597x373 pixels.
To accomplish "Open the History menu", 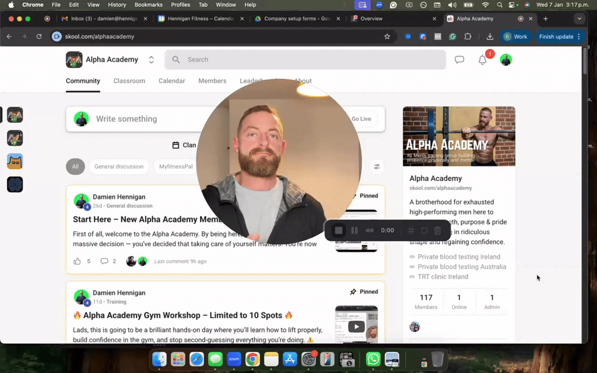I will click(117, 5).
